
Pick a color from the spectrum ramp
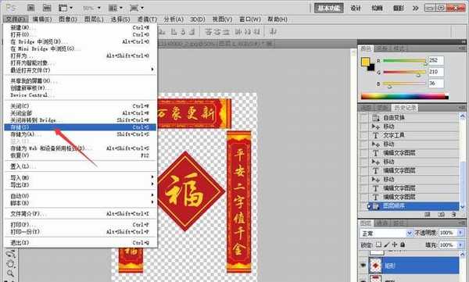click(405, 96)
